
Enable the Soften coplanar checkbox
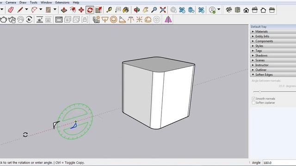point(253,102)
